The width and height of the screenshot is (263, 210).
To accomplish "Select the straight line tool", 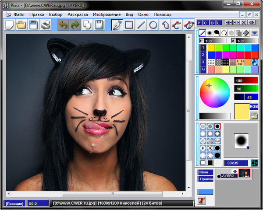I will tap(141, 25).
